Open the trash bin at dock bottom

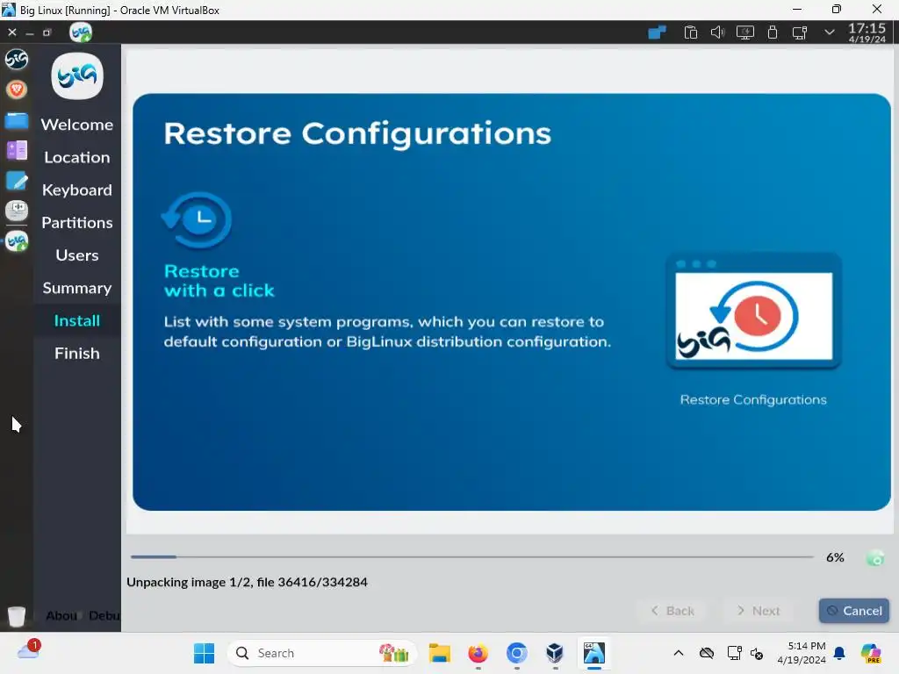(x=17, y=616)
